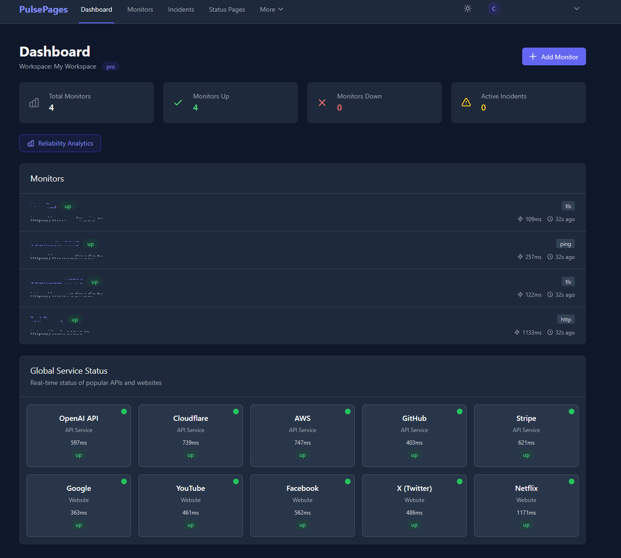Expand the account dropdown chevron at top right
The height and width of the screenshot is (558, 621).
[x=577, y=8]
